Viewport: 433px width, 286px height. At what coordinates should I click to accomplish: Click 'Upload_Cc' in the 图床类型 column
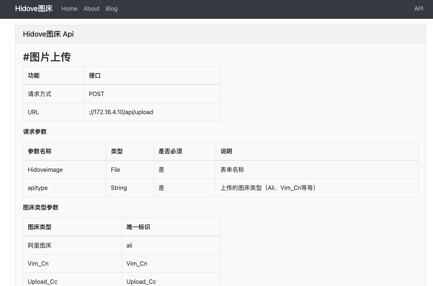tap(73, 279)
